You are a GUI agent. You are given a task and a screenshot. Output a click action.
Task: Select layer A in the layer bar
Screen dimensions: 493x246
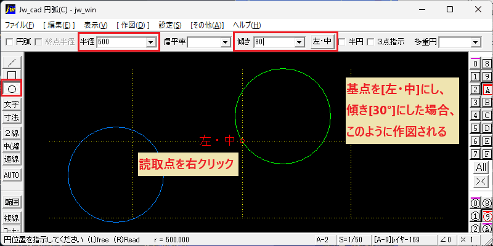pyautogui.click(x=487, y=90)
